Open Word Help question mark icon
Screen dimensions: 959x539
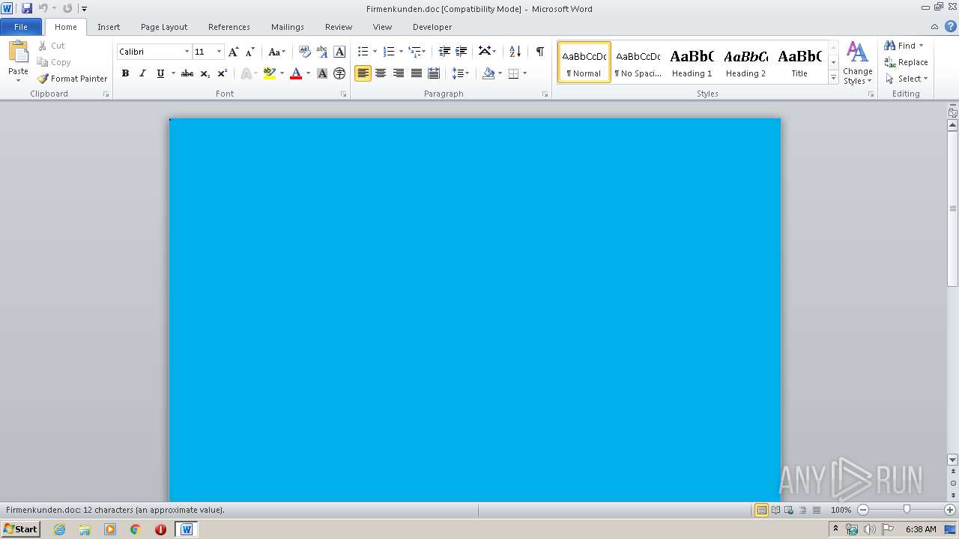coord(951,26)
